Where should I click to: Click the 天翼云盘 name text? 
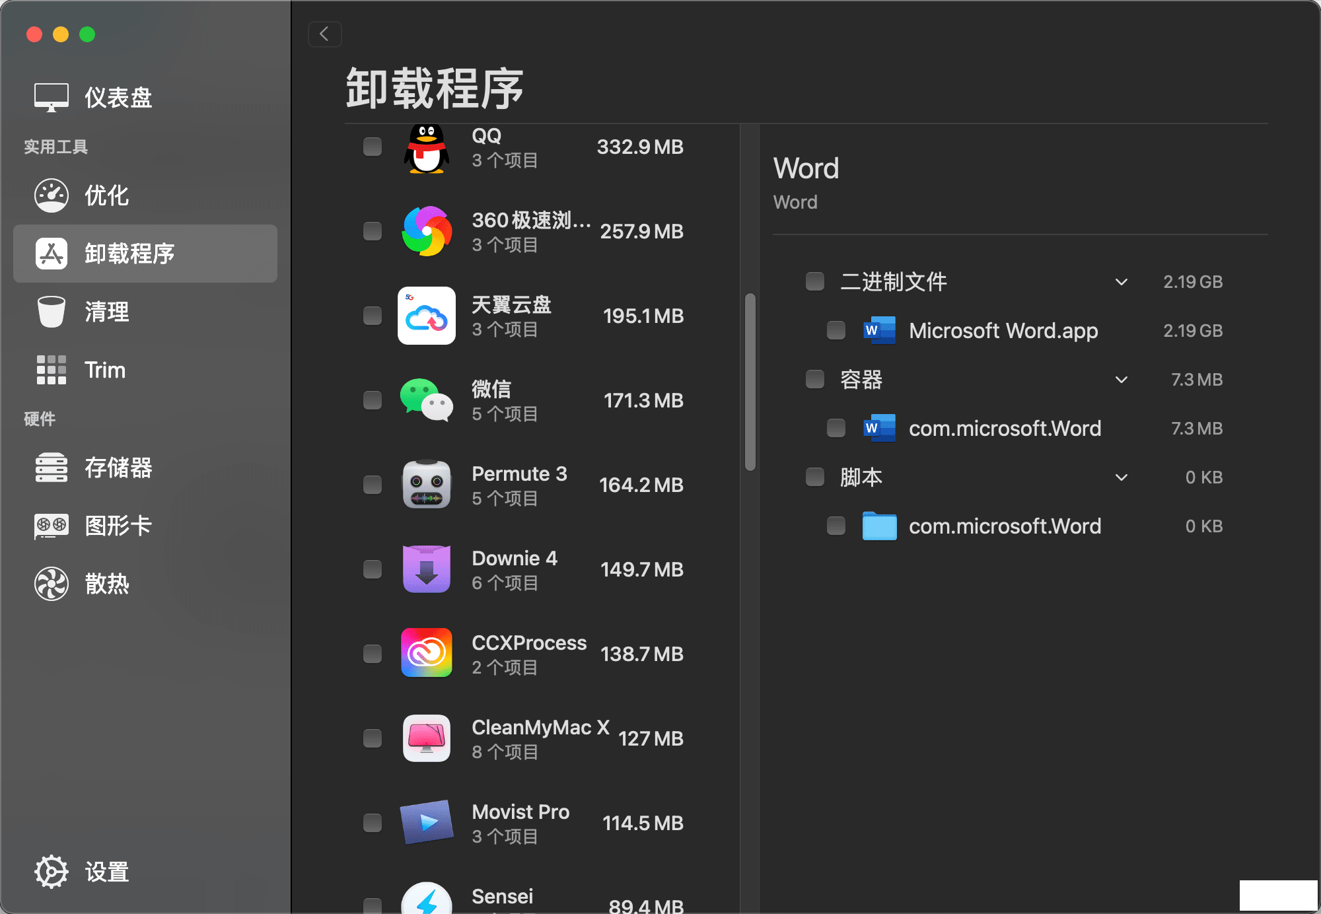coord(511,304)
